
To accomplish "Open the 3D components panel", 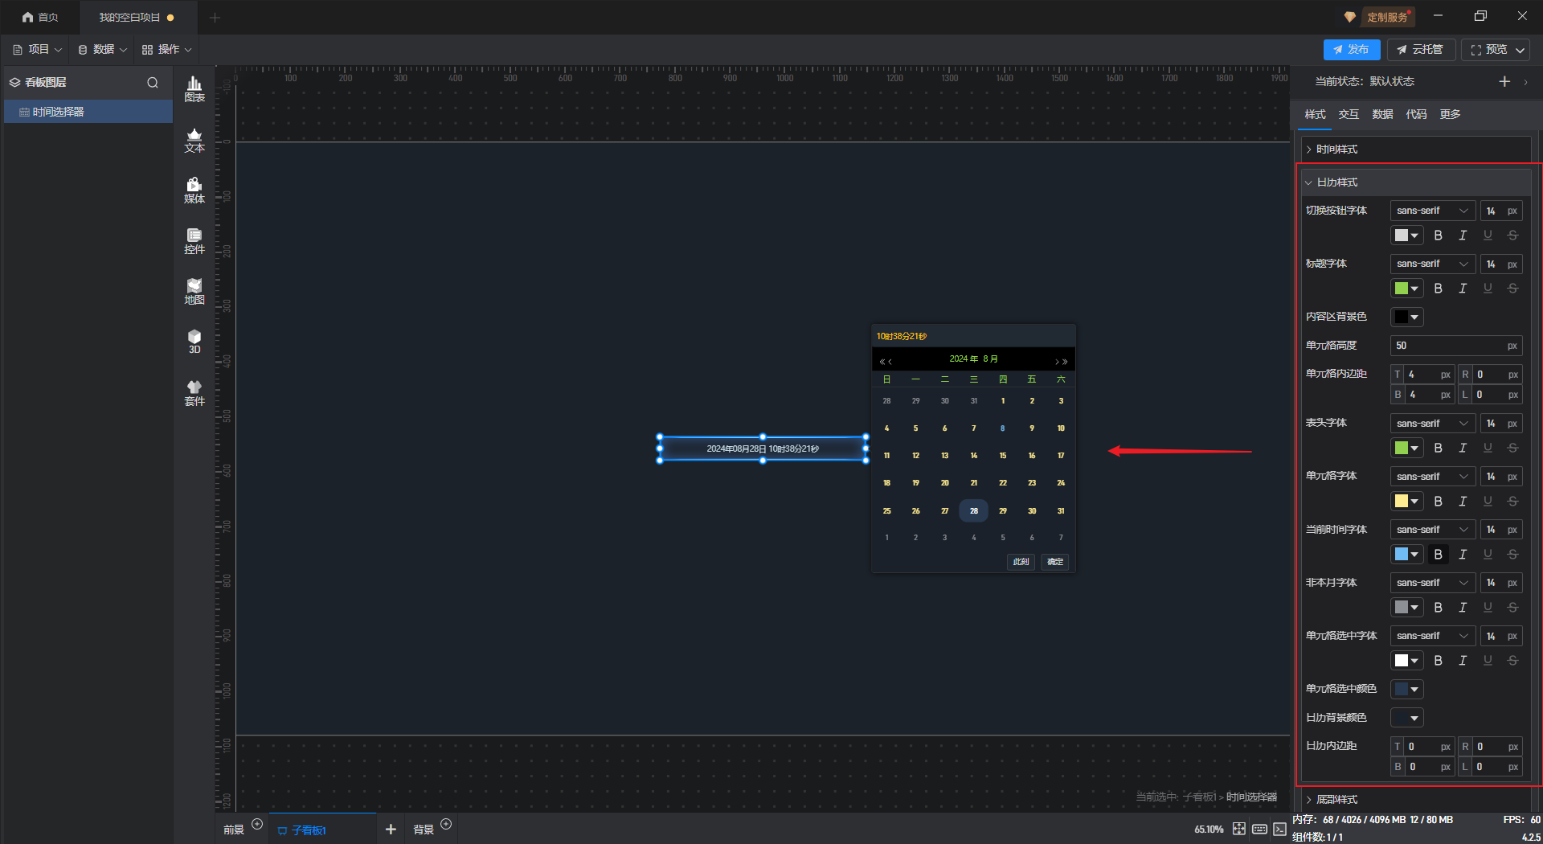I will pyautogui.click(x=194, y=342).
